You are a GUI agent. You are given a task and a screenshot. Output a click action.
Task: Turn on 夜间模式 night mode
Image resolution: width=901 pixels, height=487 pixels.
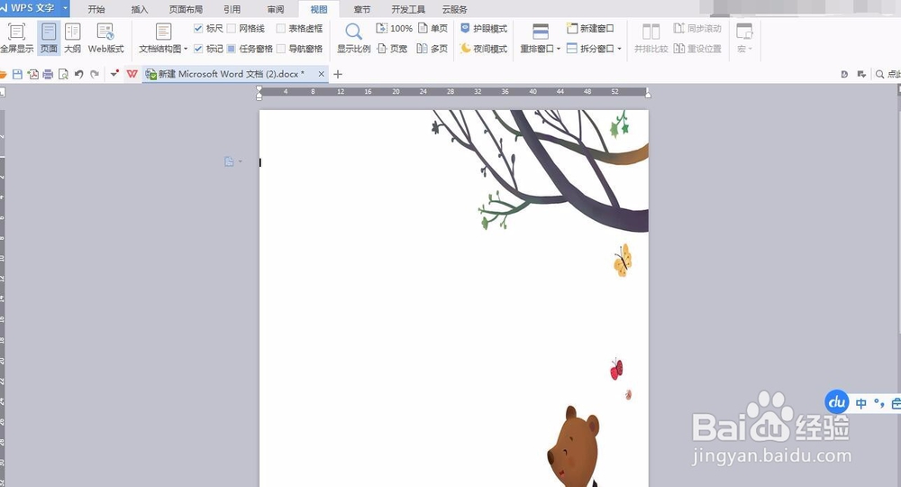[484, 49]
